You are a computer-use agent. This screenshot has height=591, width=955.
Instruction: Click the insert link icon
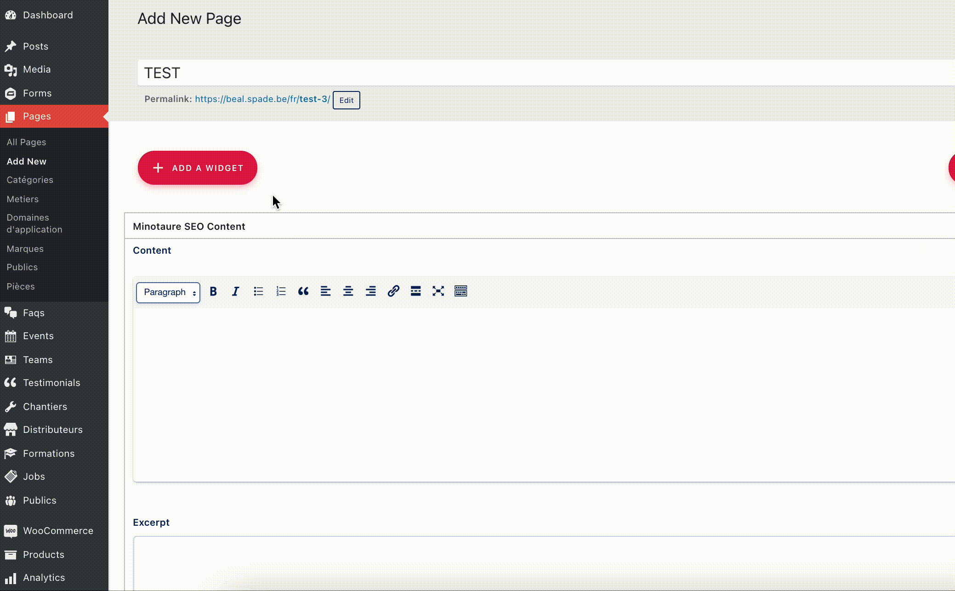coord(393,291)
